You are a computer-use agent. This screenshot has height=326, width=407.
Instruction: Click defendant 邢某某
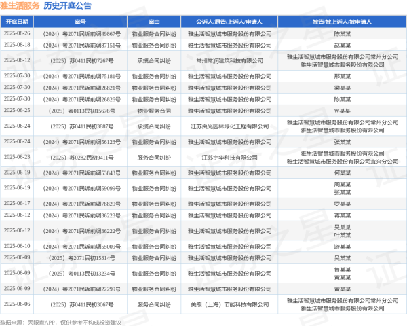[343, 77]
